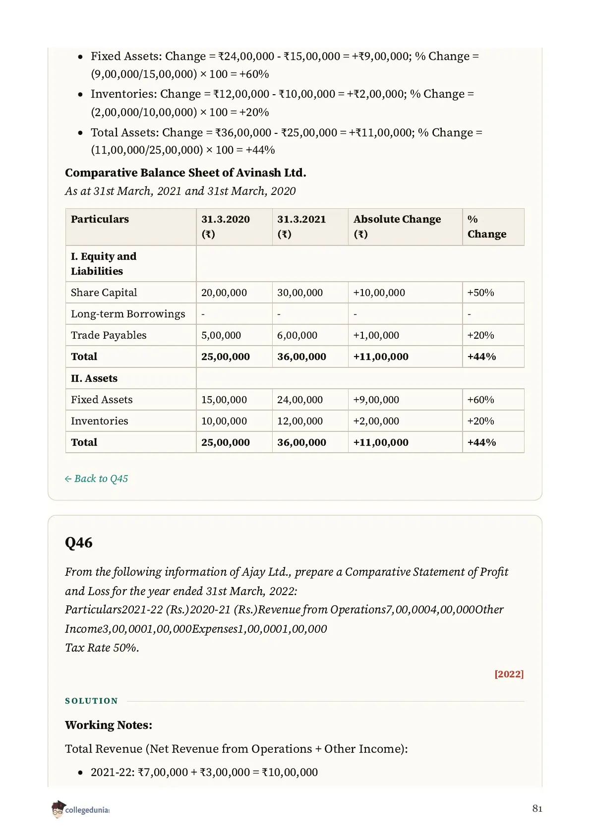This screenshot has height=835, width=590.
Task: Click the 31.3.2020 column header
Action: [x=234, y=227]
